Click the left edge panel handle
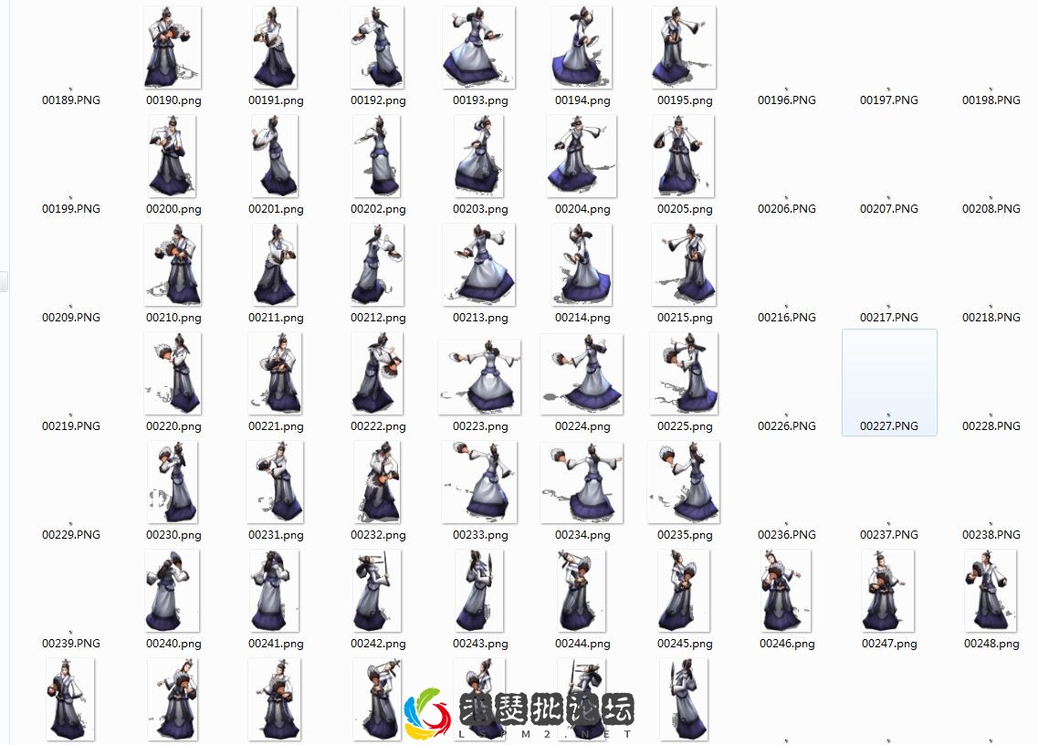1038x745 pixels. pos(4,281)
